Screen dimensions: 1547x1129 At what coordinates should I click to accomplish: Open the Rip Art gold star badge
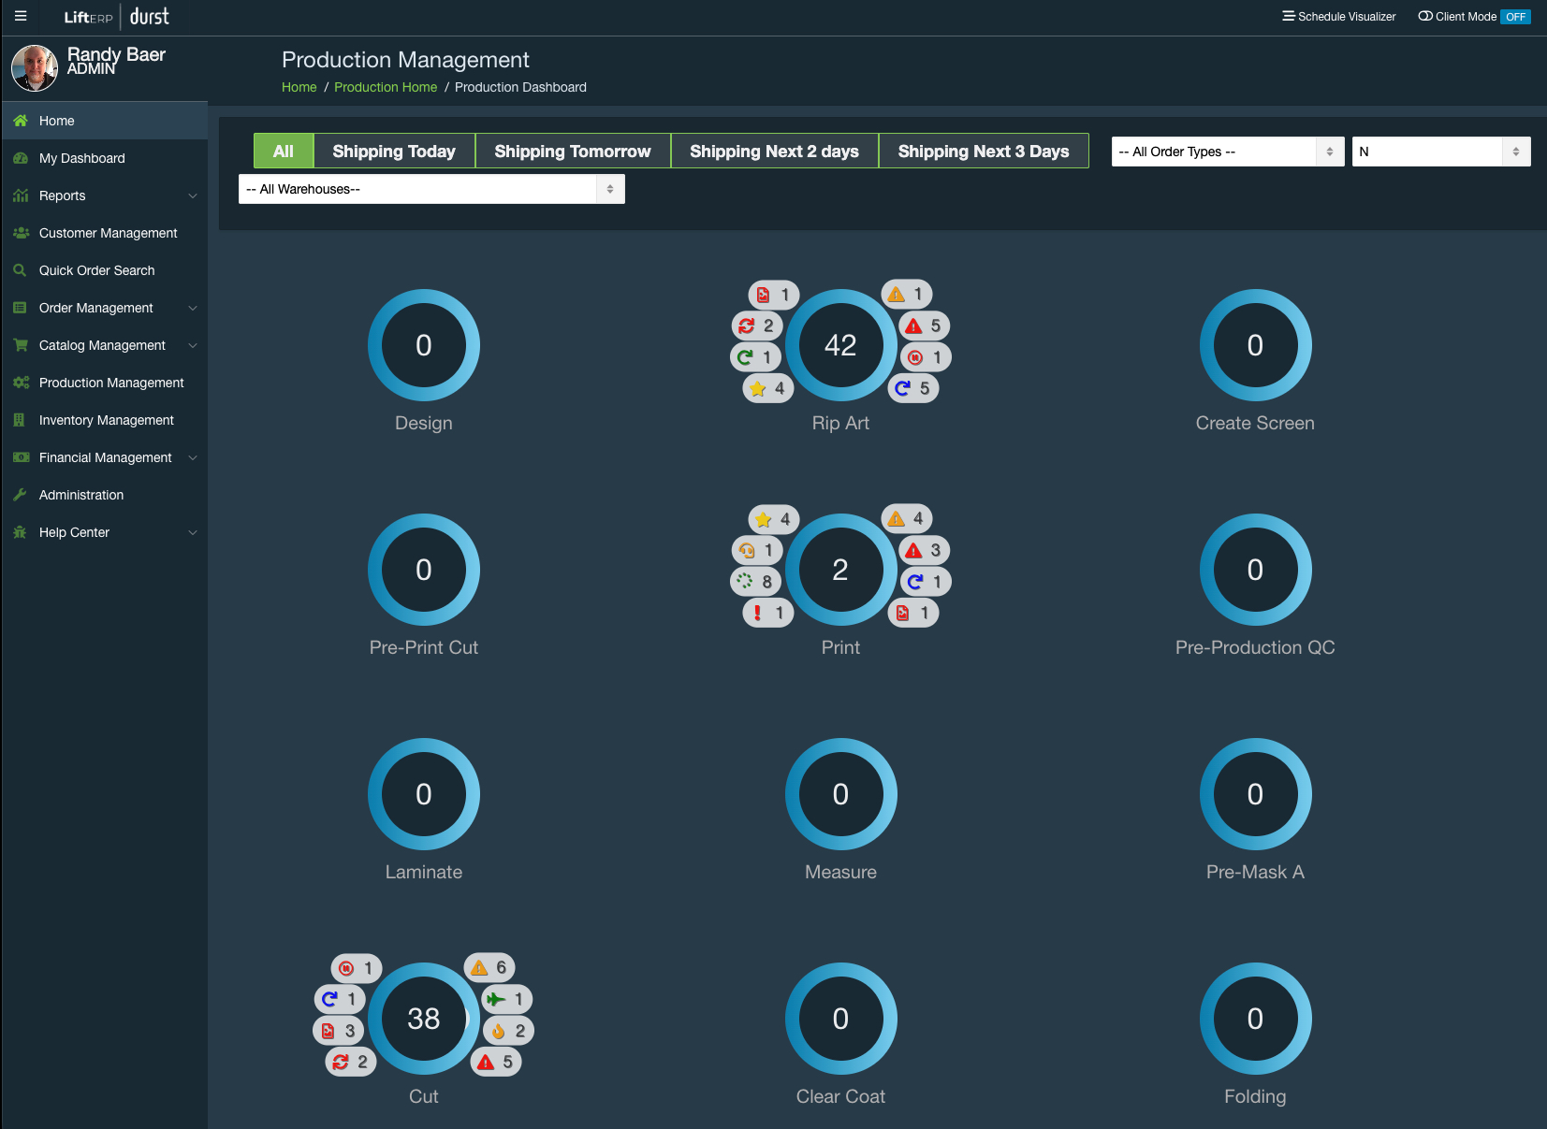click(768, 388)
